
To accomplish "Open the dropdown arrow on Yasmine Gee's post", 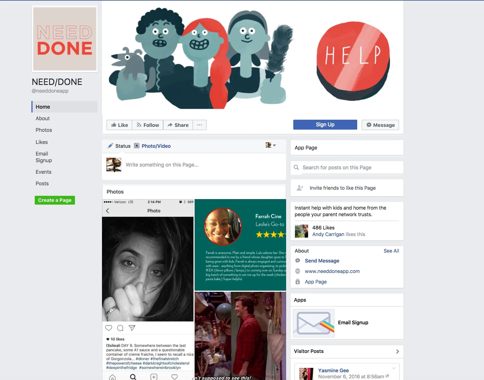I will (394, 368).
